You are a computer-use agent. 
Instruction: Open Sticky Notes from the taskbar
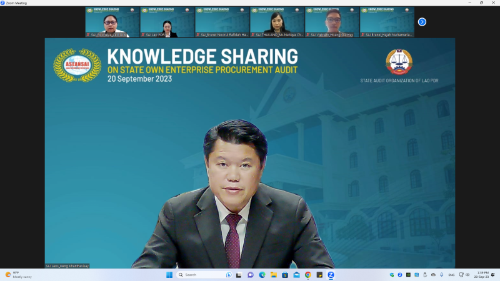pos(319,275)
